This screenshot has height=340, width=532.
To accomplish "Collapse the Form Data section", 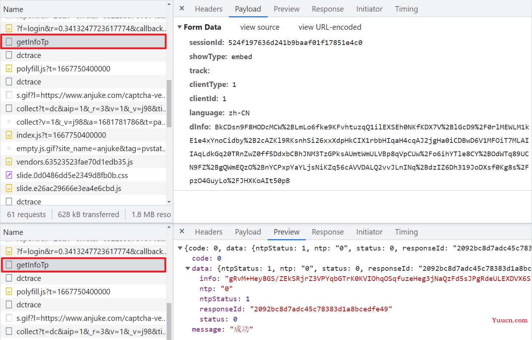I will point(179,27).
